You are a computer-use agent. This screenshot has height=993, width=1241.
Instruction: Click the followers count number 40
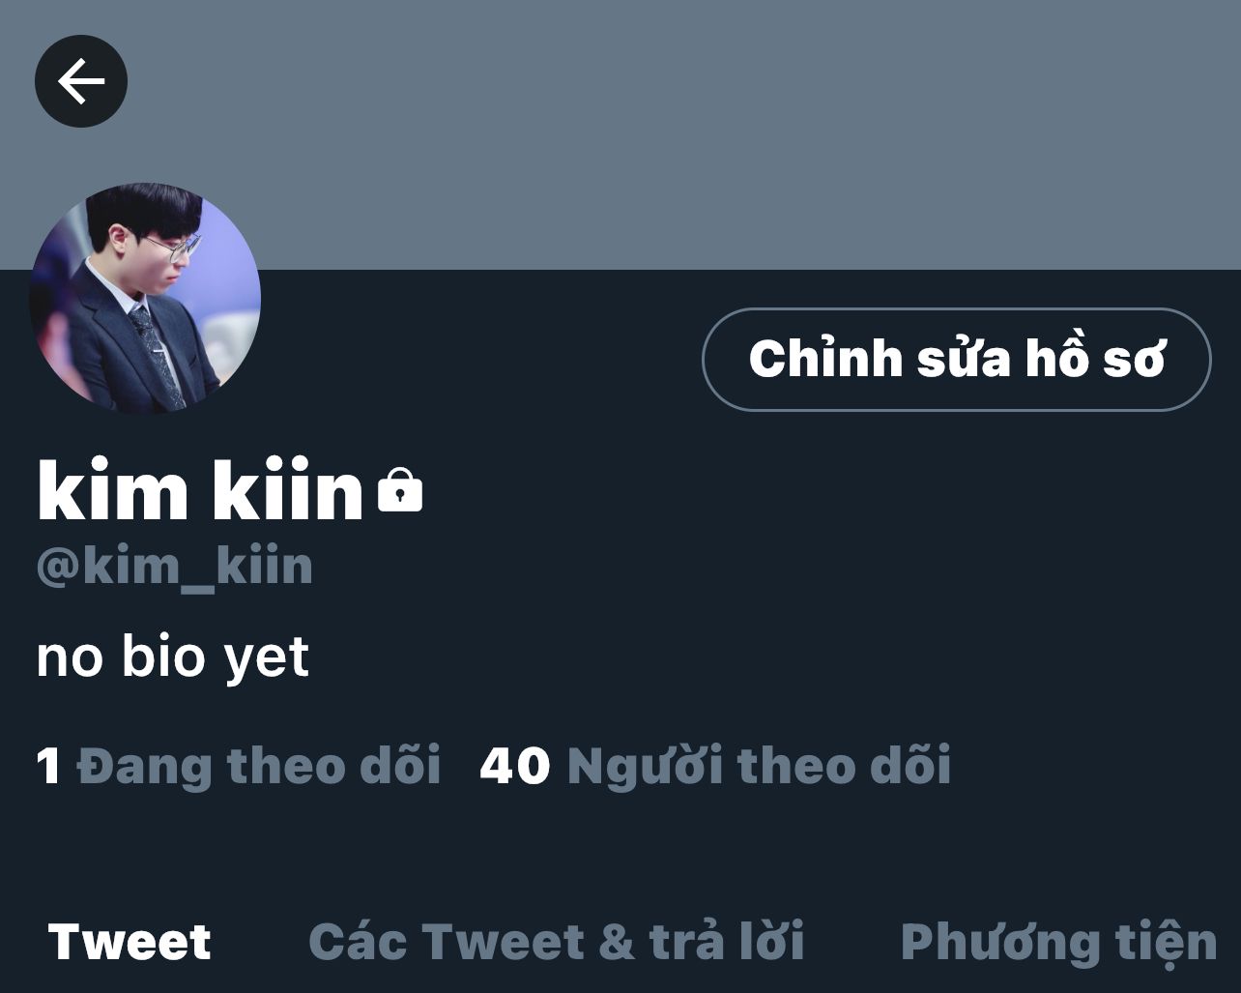pyautogui.click(x=514, y=767)
